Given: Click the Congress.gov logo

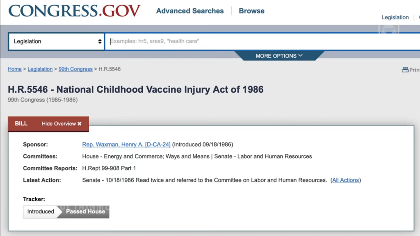Looking at the screenshot, I should [x=74, y=11].
